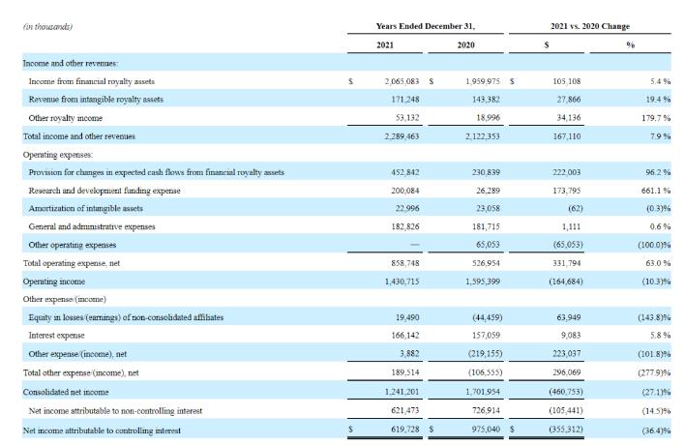Select the 'Total income and other revenues' row

[79, 136]
